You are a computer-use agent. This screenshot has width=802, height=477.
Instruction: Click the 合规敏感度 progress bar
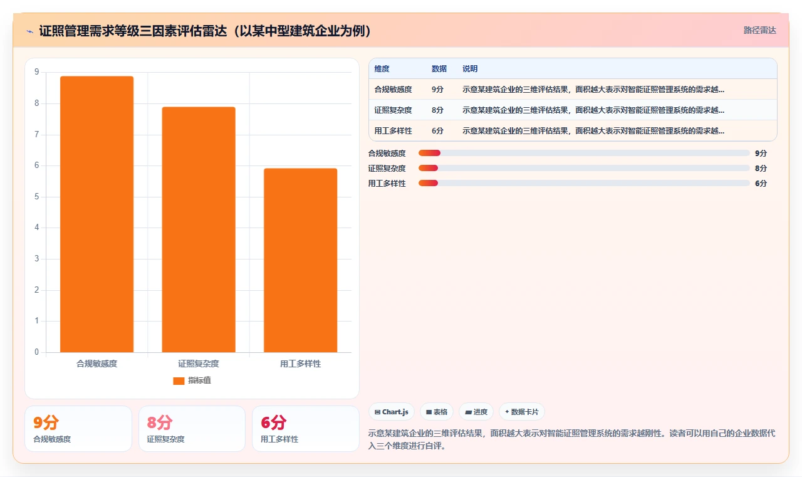(584, 153)
